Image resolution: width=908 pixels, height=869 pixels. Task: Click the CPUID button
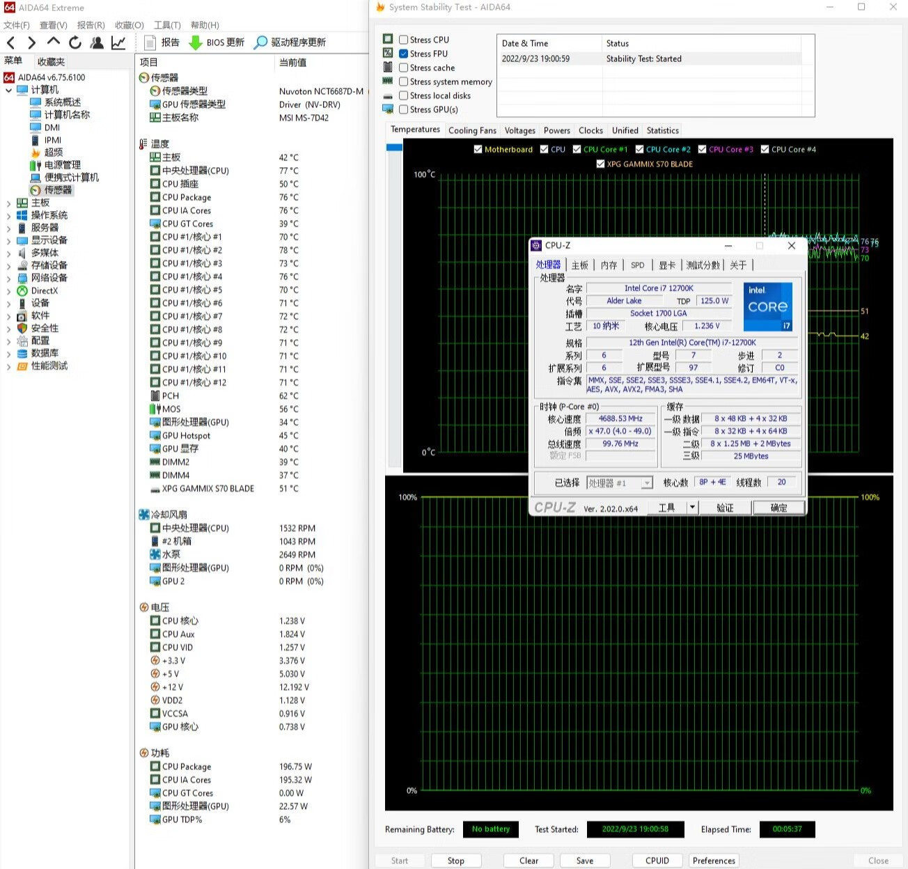tap(657, 861)
